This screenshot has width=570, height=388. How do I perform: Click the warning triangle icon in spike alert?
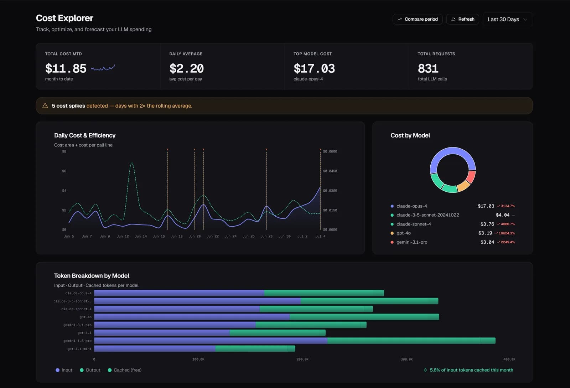45,106
